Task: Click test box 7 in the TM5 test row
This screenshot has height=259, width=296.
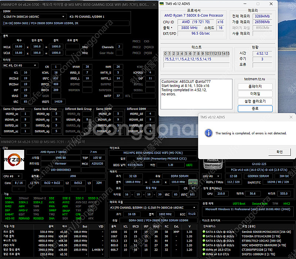Action: [194, 54]
